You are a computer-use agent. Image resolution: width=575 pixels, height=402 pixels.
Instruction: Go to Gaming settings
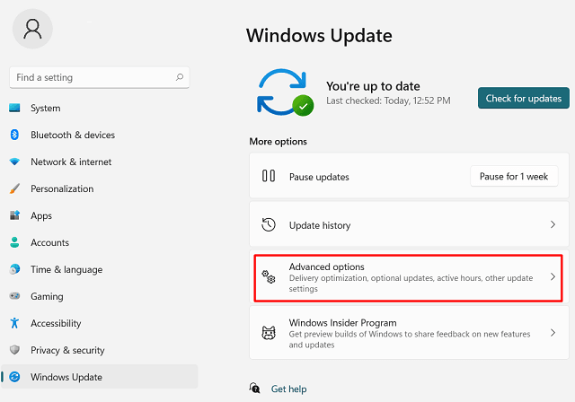pos(99,296)
